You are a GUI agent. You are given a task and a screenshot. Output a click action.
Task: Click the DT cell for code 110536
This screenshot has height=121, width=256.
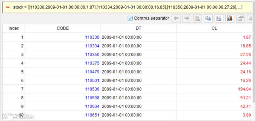point(139,89)
